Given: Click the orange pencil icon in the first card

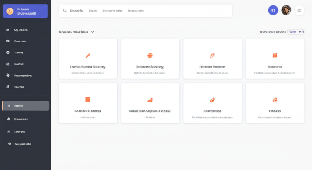Looking at the screenshot, I should point(88,56).
